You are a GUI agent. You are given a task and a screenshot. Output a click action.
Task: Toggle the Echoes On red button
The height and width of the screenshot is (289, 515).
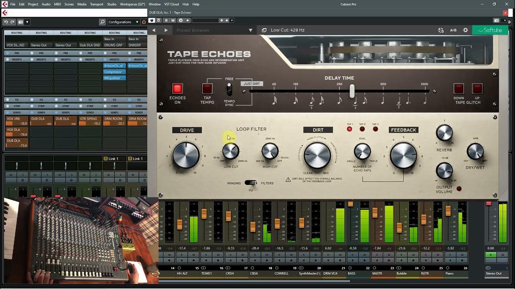click(177, 88)
